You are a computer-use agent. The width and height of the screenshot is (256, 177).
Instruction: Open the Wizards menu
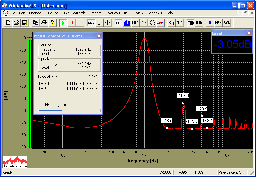(79, 13)
